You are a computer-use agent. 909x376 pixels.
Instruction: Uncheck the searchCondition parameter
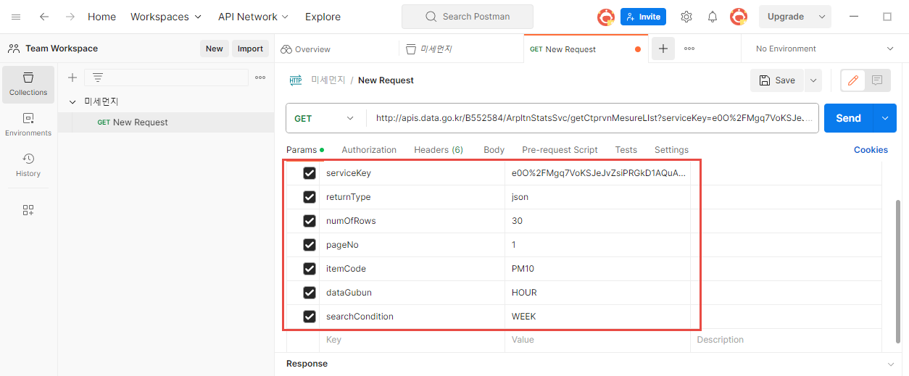pos(310,317)
